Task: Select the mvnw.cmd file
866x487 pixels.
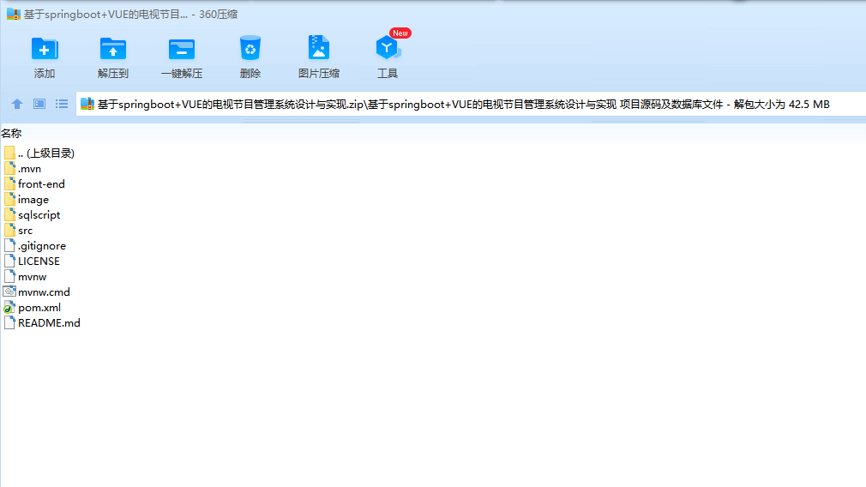Action: coord(37,292)
